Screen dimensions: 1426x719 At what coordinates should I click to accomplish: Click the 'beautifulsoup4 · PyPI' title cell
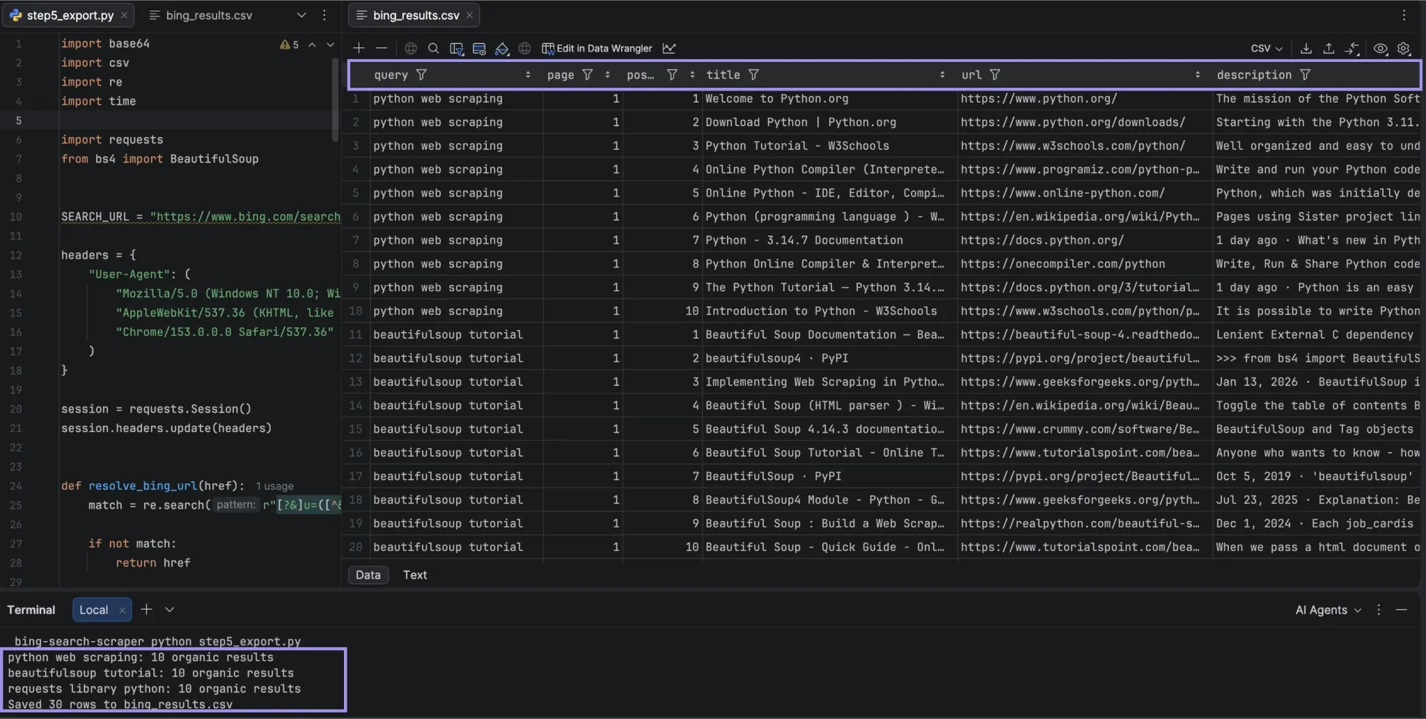[x=830, y=358]
